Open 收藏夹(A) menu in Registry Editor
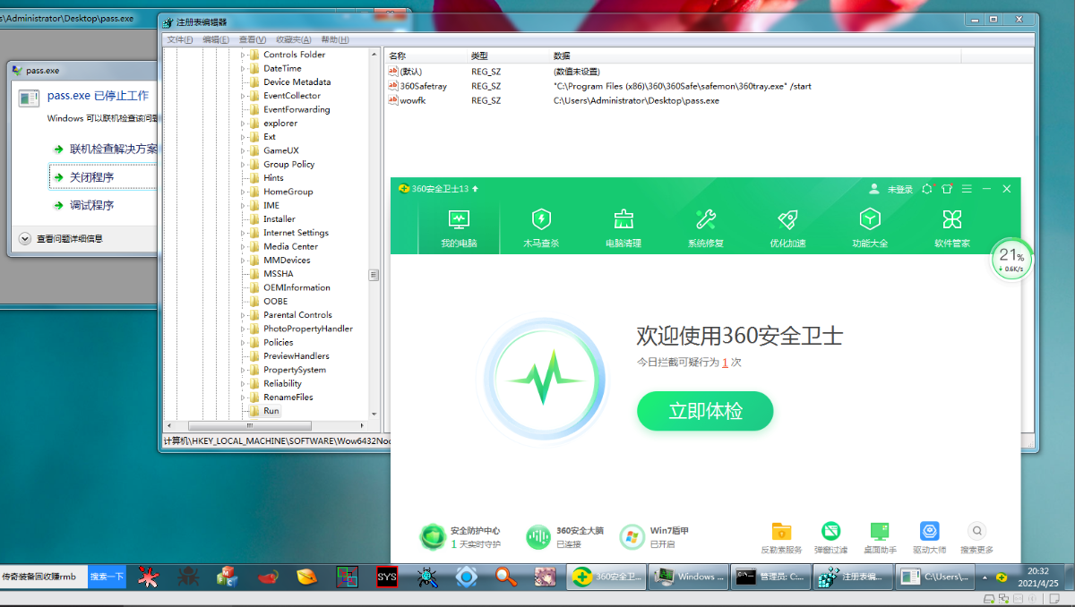Image resolution: width=1075 pixels, height=607 pixels. [x=294, y=39]
